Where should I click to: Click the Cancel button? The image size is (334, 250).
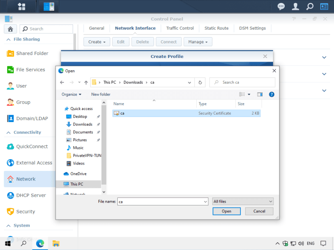tap(259, 211)
